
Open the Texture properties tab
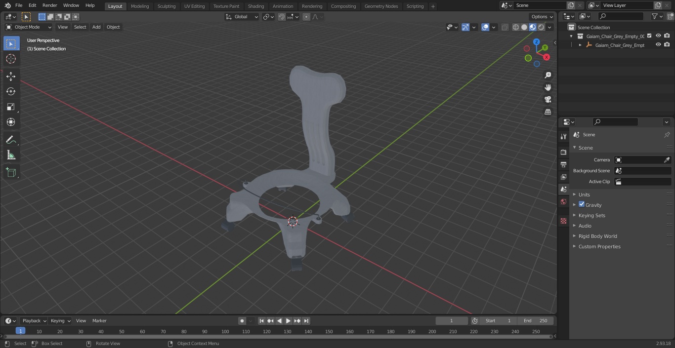(x=563, y=221)
